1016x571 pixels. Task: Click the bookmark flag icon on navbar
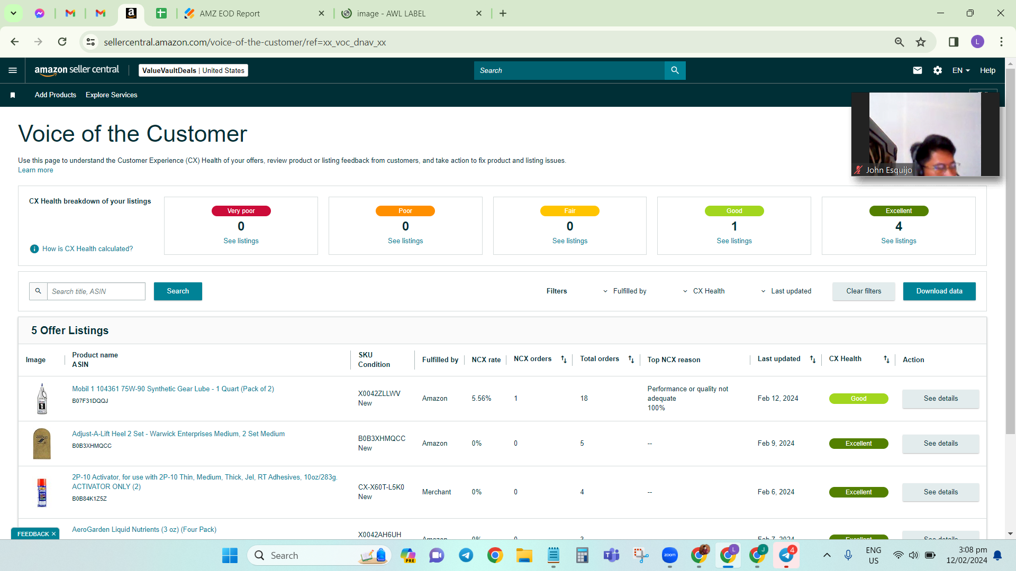[13, 95]
